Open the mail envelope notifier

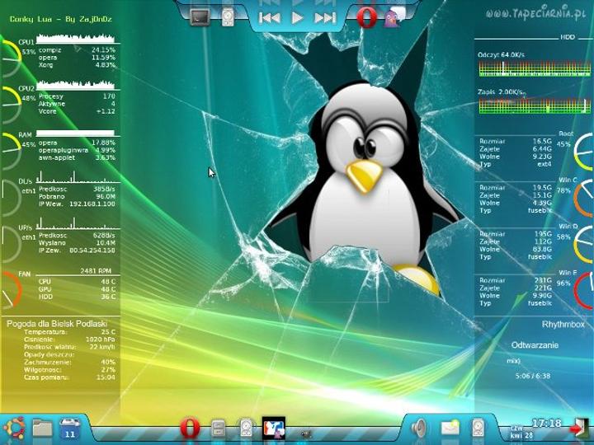tap(450, 429)
